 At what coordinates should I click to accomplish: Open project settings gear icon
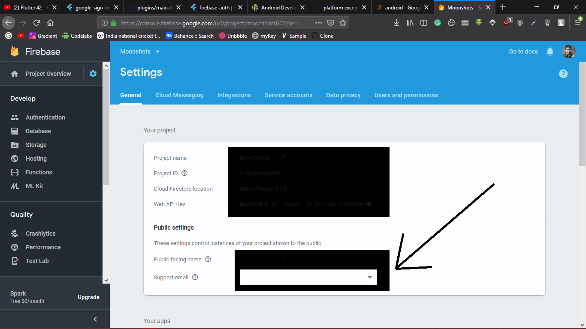pos(93,74)
